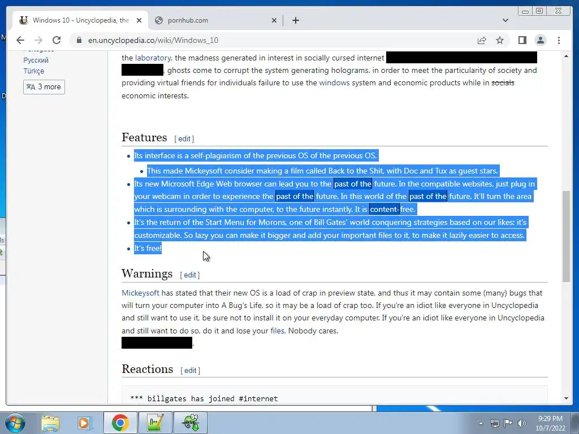Click the page scrollbar down arrow
The image size is (579, 434).
point(566,398)
